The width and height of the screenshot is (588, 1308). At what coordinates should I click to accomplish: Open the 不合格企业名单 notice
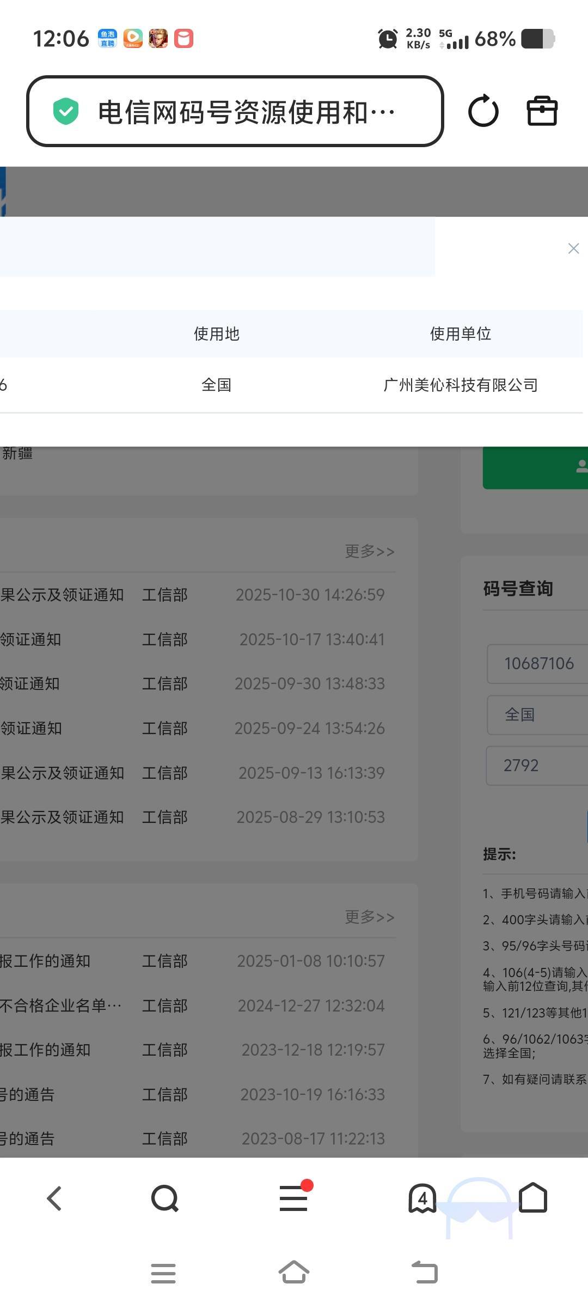click(60, 1006)
